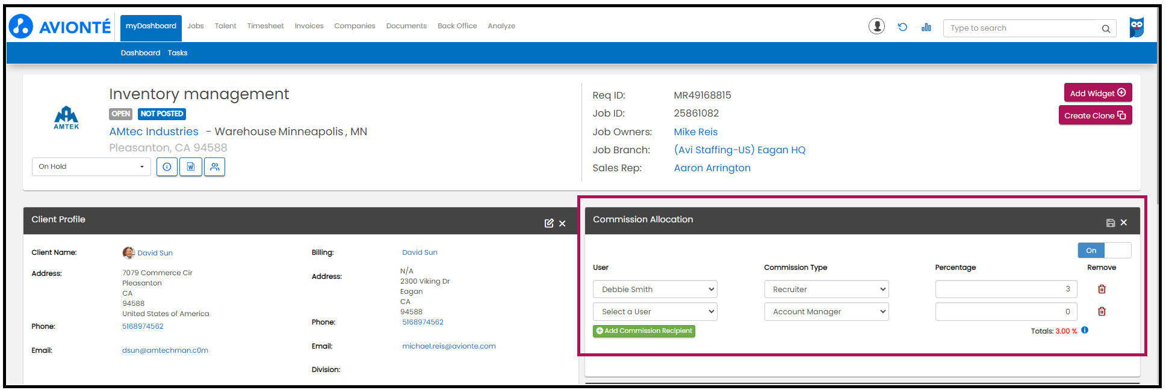This screenshot has height=390, width=1166.
Task: Close the Client Profile widget
Action: [562, 224]
